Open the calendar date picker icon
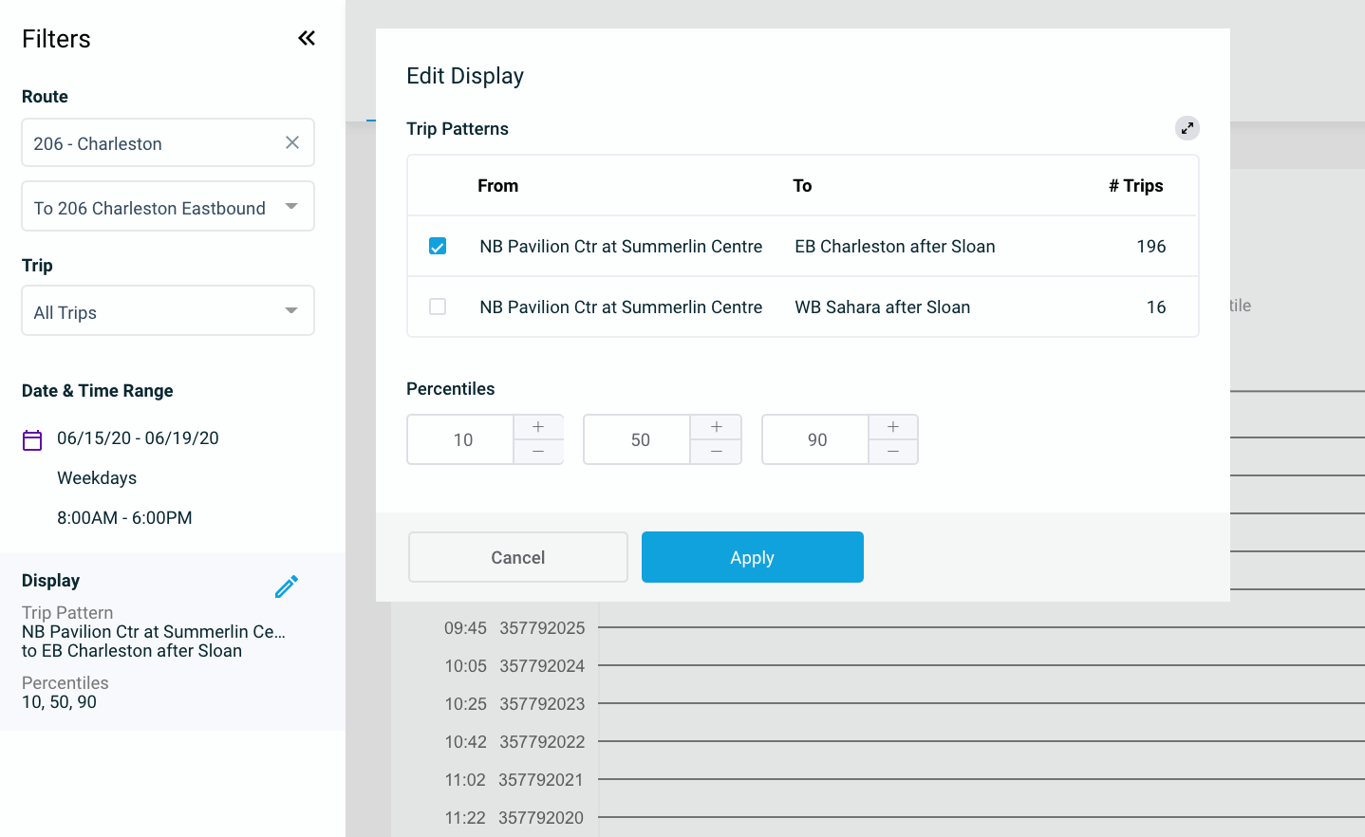 (x=32, y=439)
